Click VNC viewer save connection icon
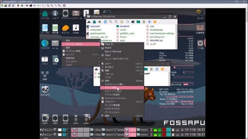Image resolution: width=248 pixels, height=139 pixels. tap(6, 5)
